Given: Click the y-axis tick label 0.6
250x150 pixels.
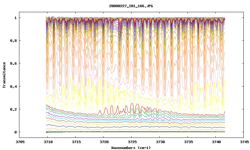Looking at the screenshot, I should click(x=13, y=63).
